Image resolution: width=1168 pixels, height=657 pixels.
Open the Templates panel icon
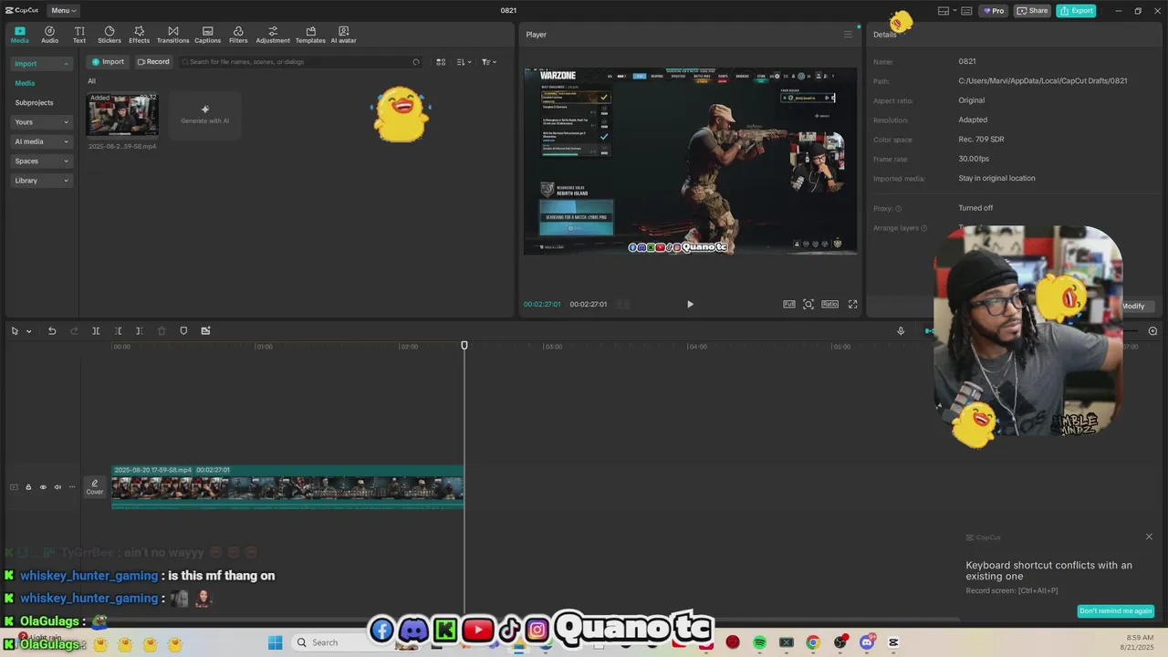click(x=310, y=35)
